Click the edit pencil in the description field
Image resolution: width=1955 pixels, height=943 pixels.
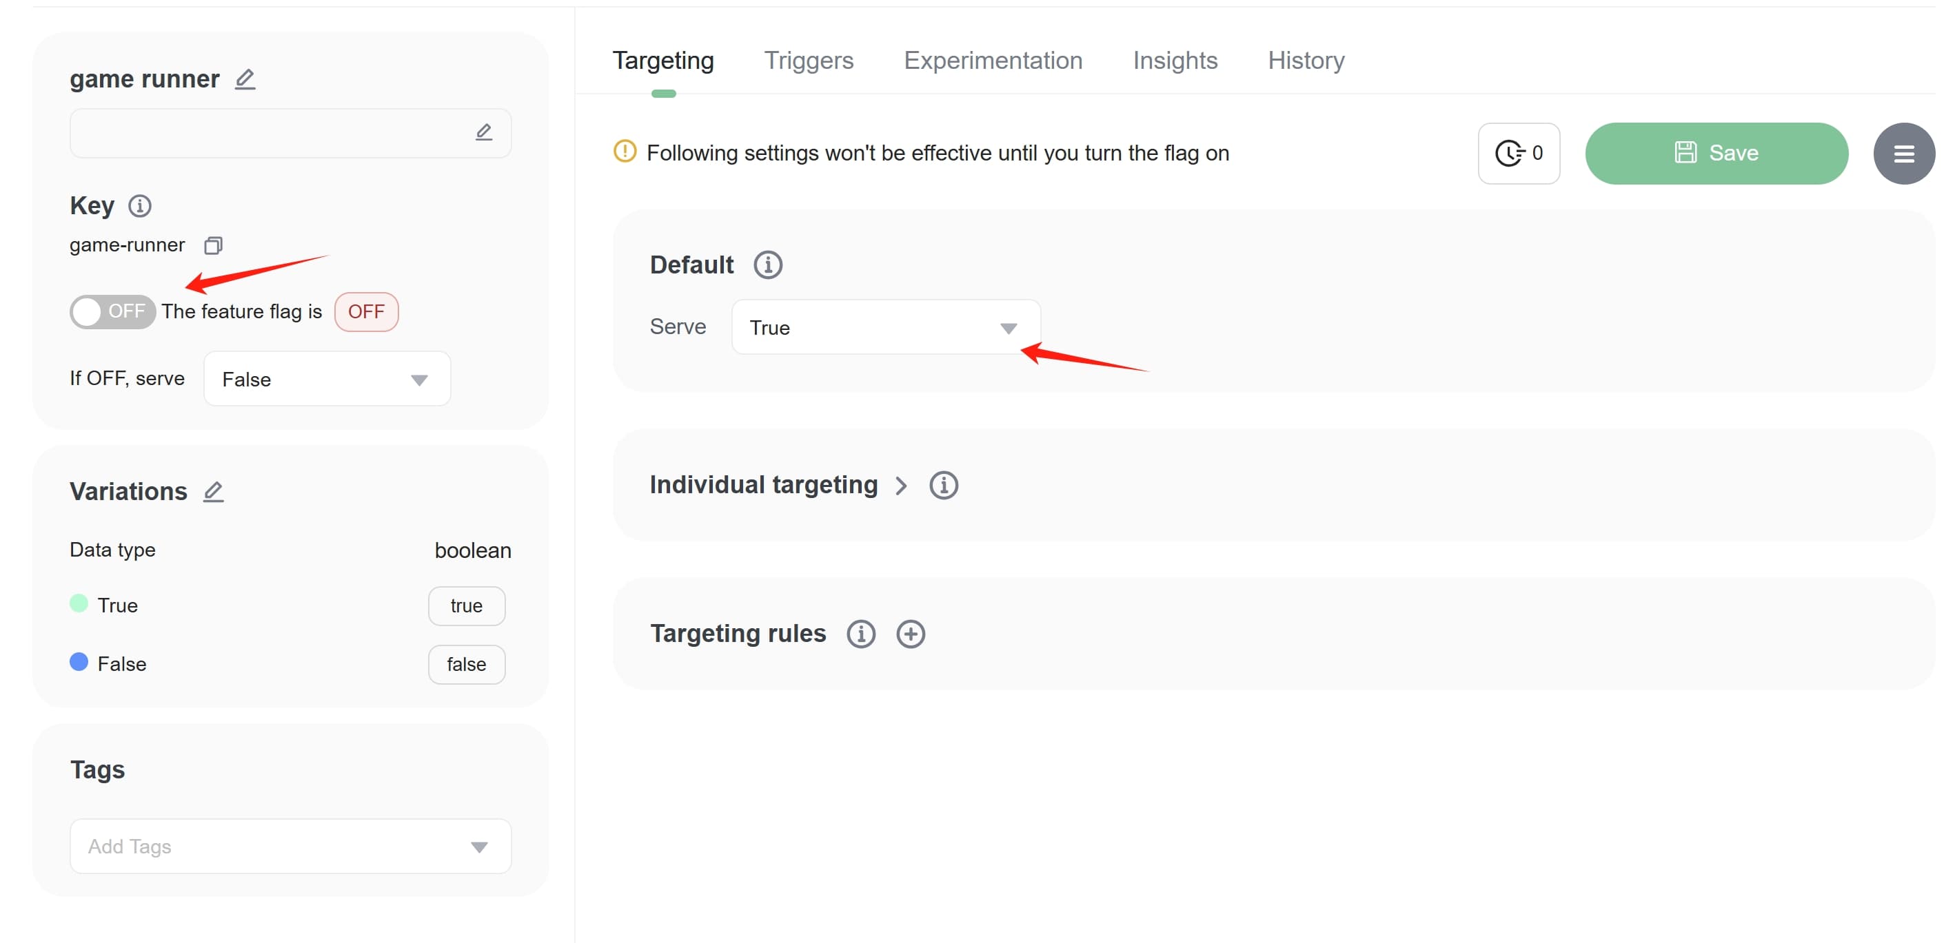tap(483, 133)
